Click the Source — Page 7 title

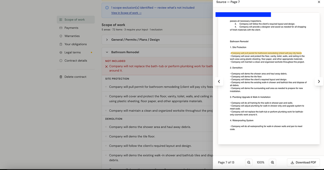pos(228,2)
